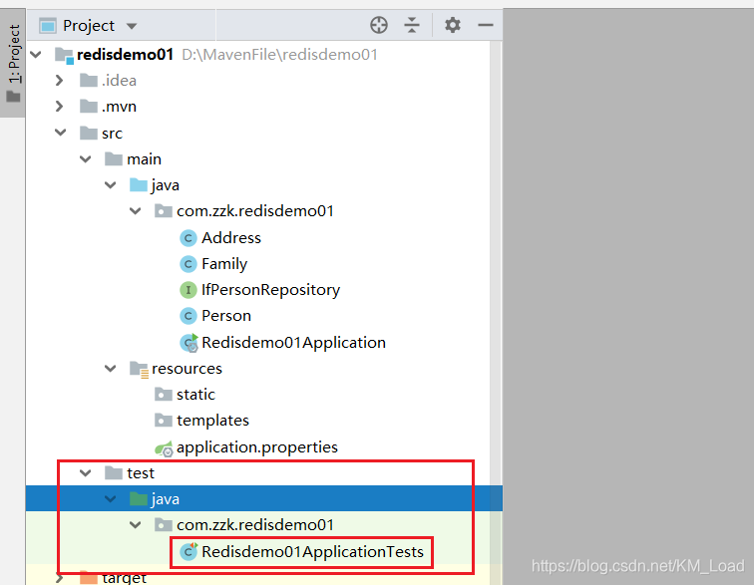Collapse the java folder under main

coord(111,185)
